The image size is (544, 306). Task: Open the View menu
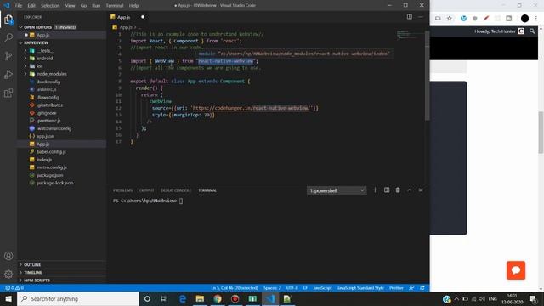70,6
